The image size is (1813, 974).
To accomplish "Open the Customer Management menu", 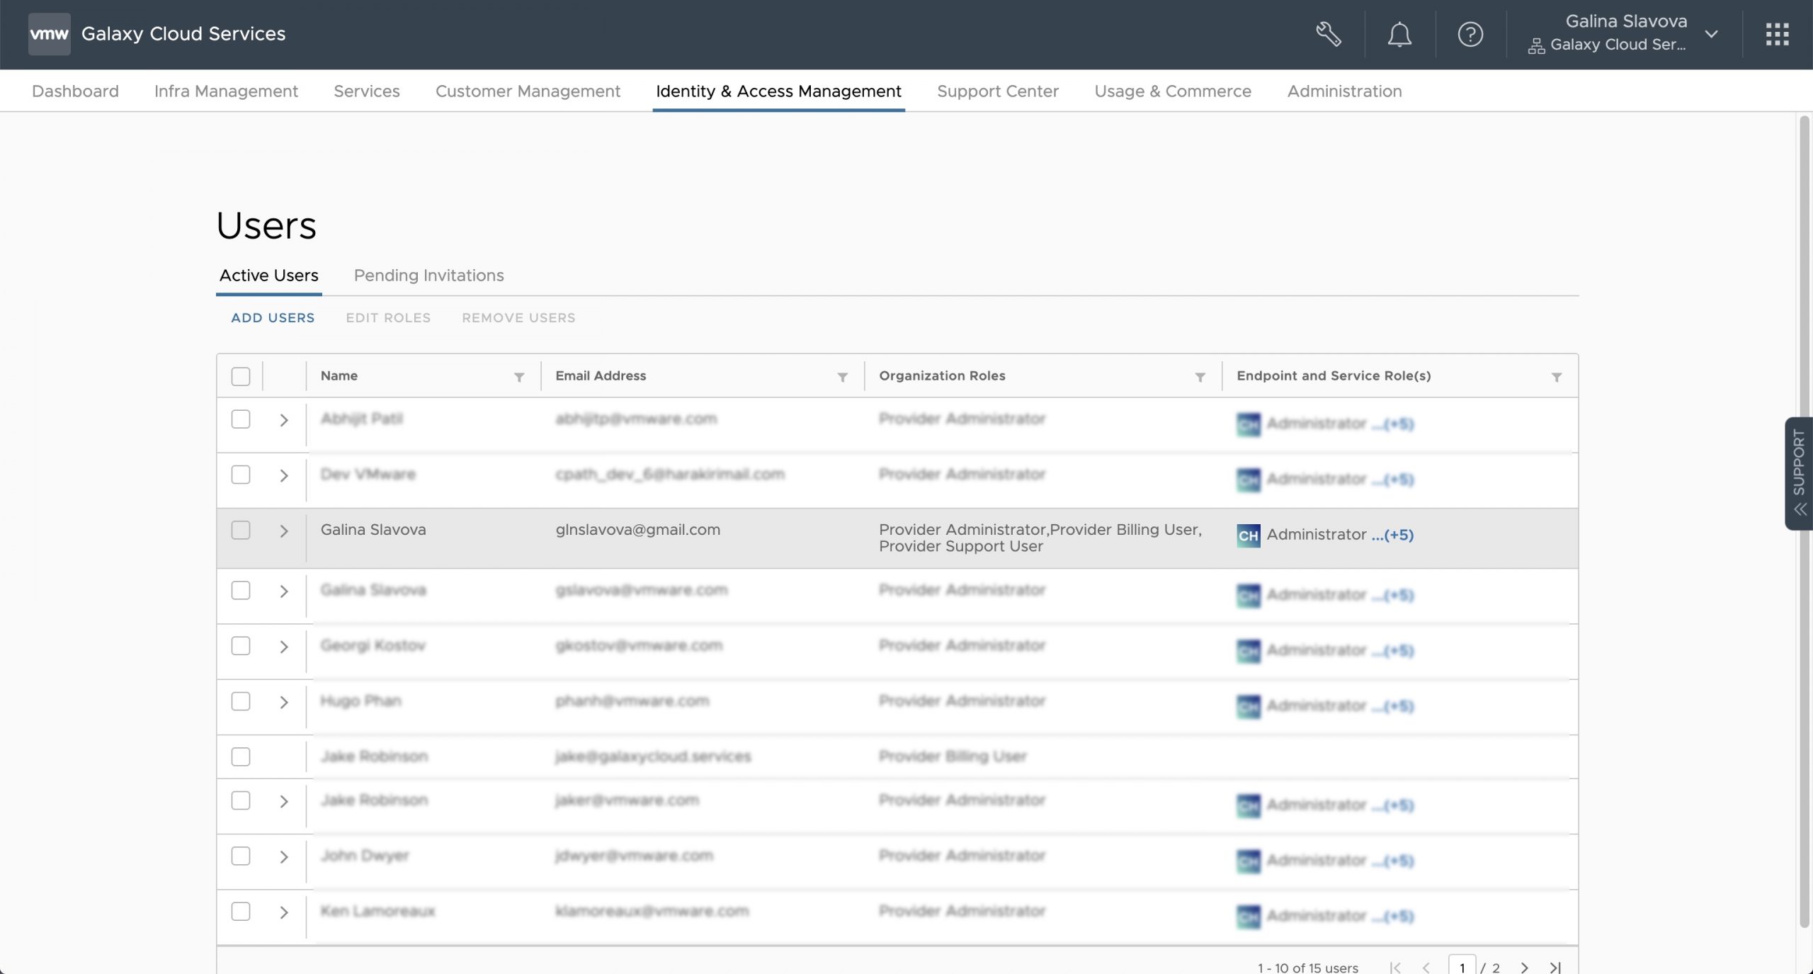I will coord(528,91).
